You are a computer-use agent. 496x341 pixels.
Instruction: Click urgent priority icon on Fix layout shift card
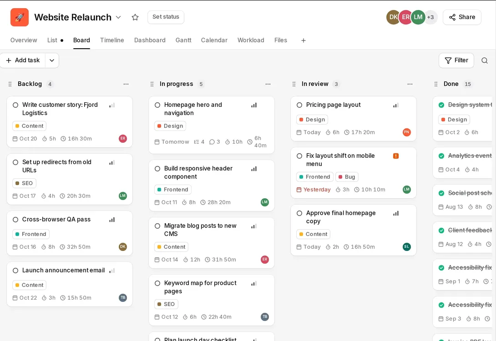coord(396,156)
